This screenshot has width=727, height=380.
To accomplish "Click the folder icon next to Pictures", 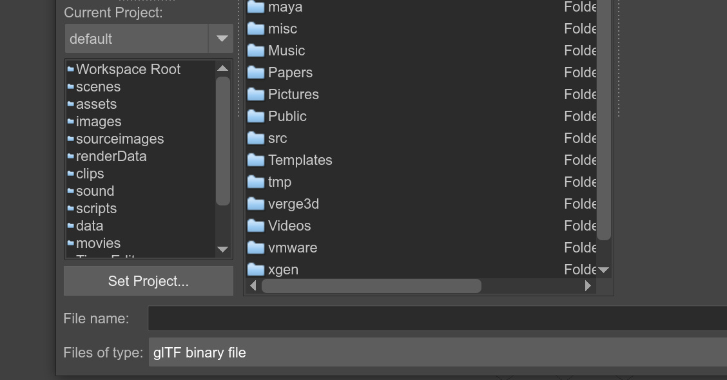I will click(x=255, y=94).
